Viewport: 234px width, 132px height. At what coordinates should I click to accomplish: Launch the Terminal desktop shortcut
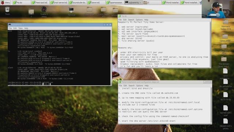71,11
